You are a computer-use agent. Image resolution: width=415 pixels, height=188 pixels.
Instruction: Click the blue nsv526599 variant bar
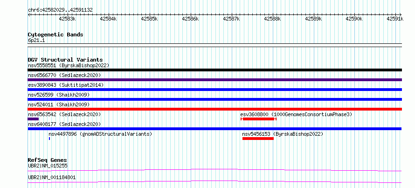tap(214, 99)
